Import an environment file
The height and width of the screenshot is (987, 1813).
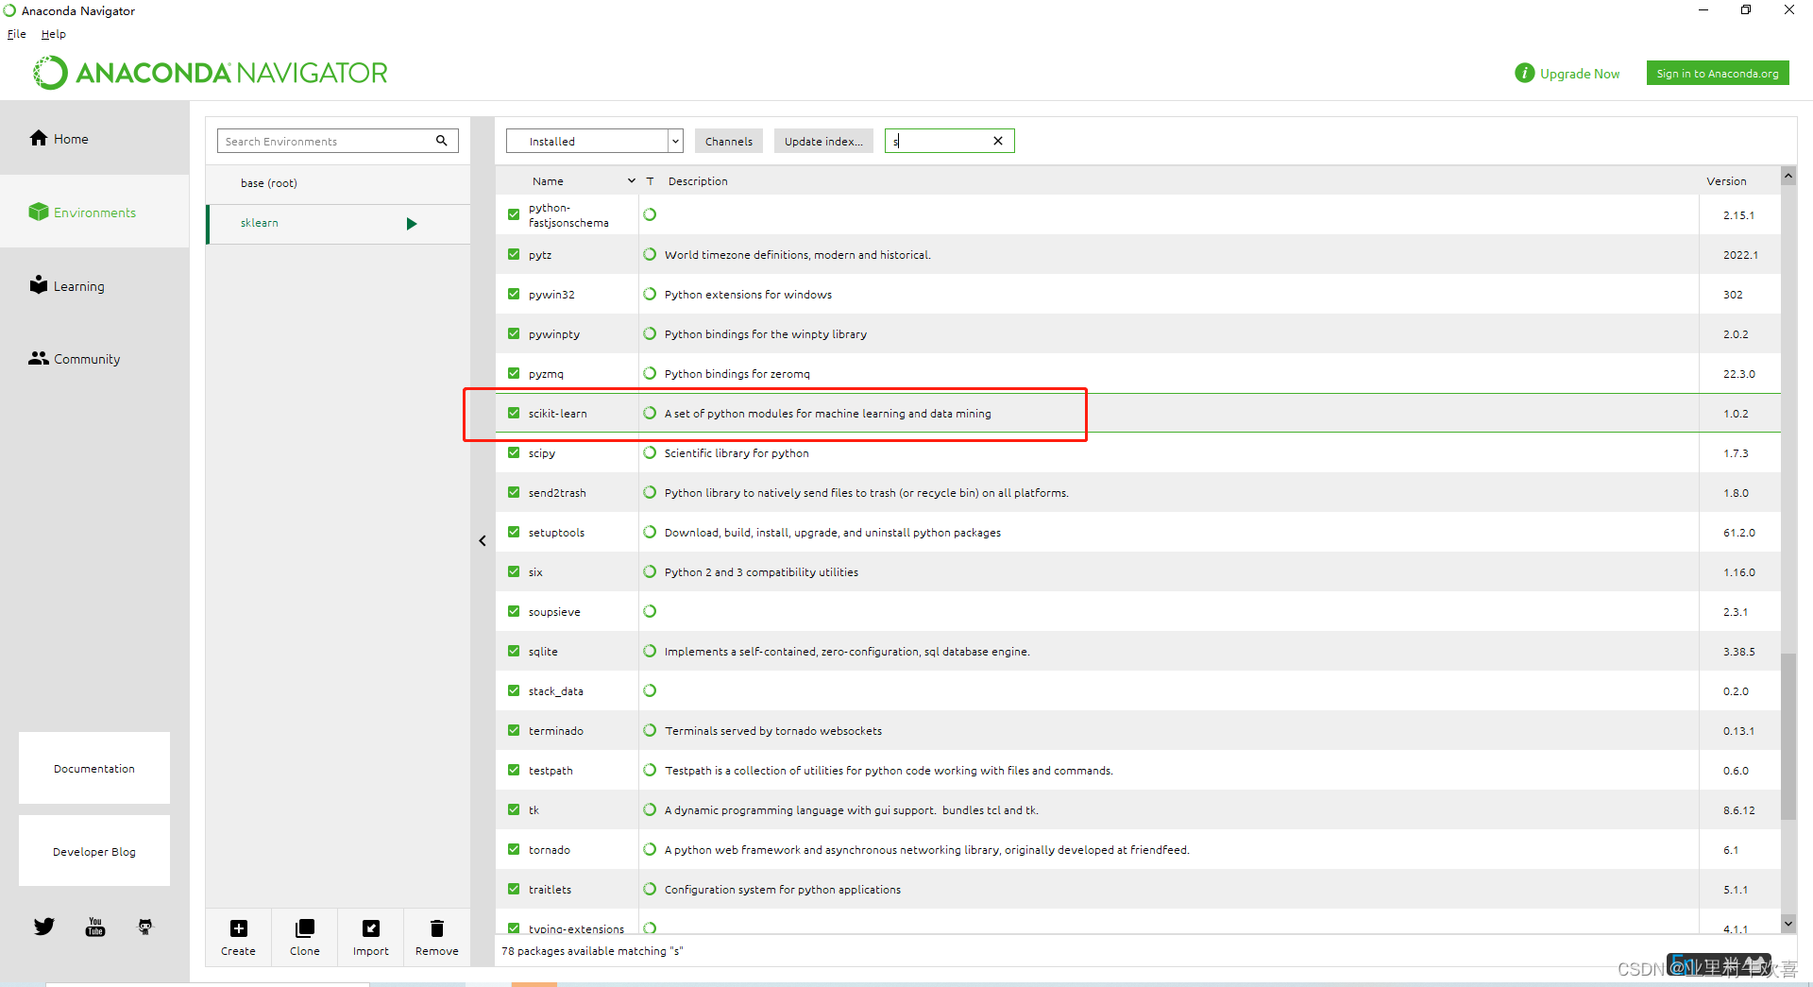371,937
